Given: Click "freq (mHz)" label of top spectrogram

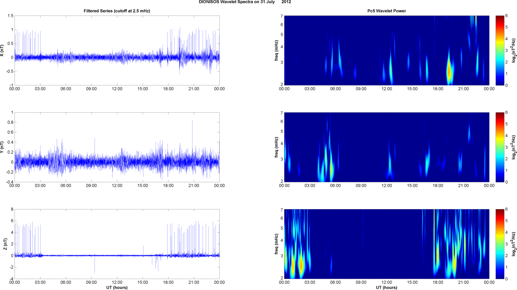Looking at the screenshot, I should point(277,51).
